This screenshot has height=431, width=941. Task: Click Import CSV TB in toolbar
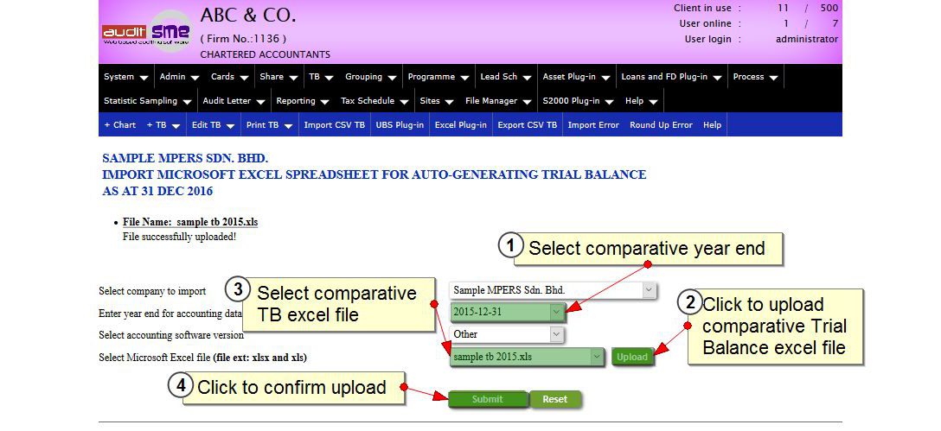(334, 125)
